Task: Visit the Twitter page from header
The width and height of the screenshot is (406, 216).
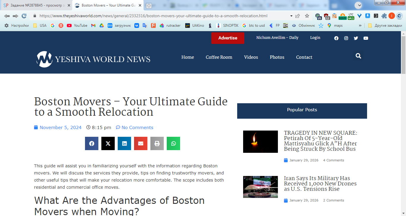Action: click(356, 38)
